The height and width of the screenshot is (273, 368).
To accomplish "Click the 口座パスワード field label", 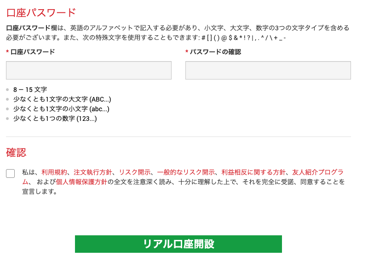I will (x=33, y=52).
